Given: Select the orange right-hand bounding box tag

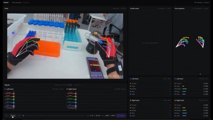Looking at the screenshot, I should 96,33.
